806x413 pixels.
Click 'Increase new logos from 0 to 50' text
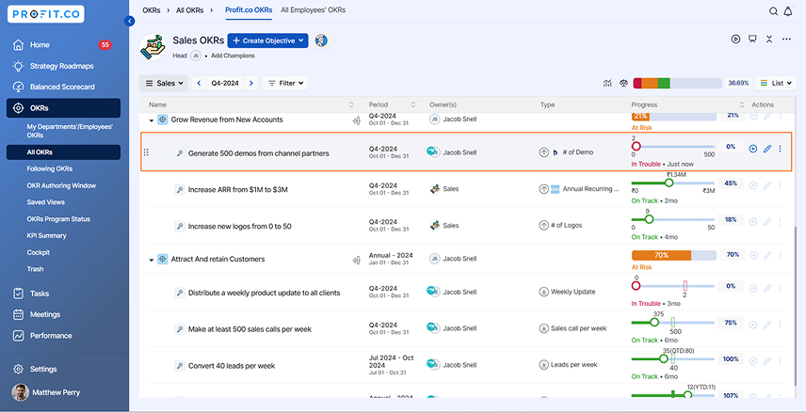pyautogui.click(x=239, y=226)
